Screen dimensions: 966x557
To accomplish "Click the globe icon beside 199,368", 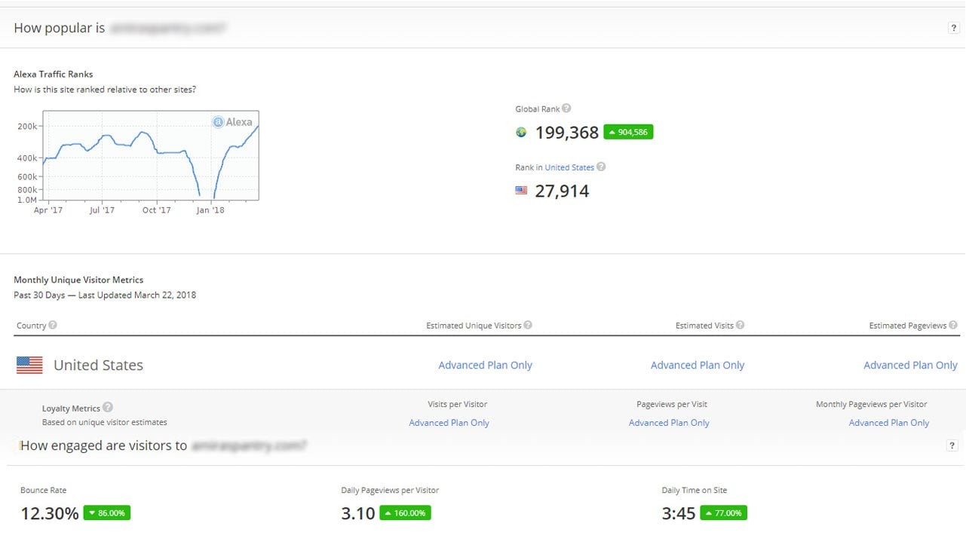I will [521, 132].
